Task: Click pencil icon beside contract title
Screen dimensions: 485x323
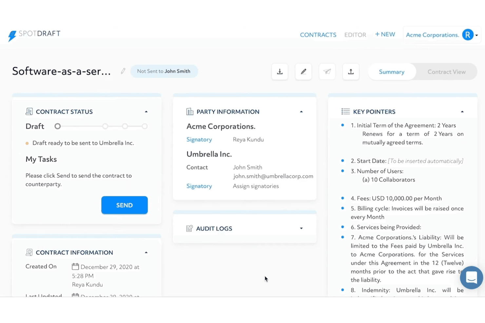Action: [123, 71]
